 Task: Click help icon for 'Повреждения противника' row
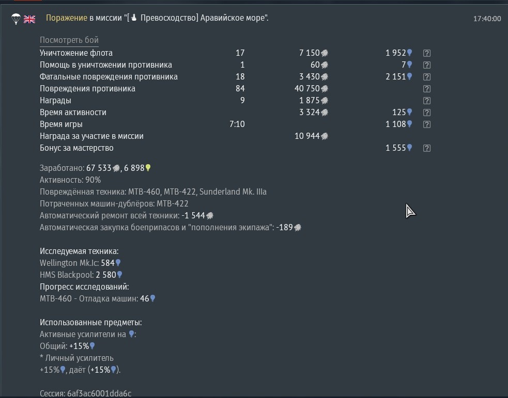click(427, 89)
